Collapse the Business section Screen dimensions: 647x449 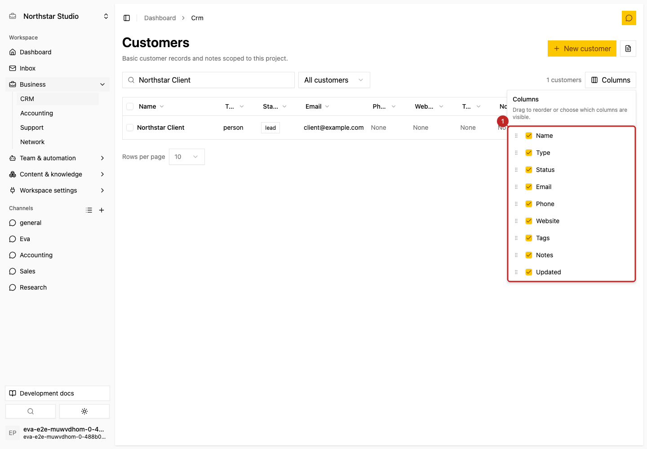point(58,84)
